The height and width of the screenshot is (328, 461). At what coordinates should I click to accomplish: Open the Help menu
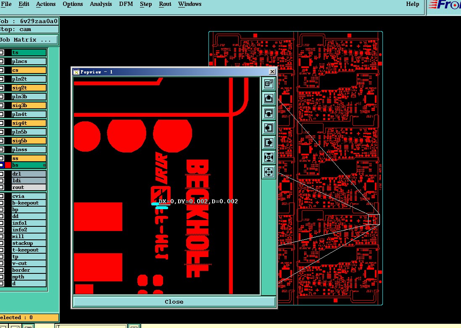413,4
